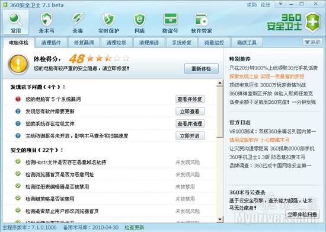Open orange 慎用盗版软件 小心暗藏木马 link
Screen dimensions: 326x232
(259, 140)
